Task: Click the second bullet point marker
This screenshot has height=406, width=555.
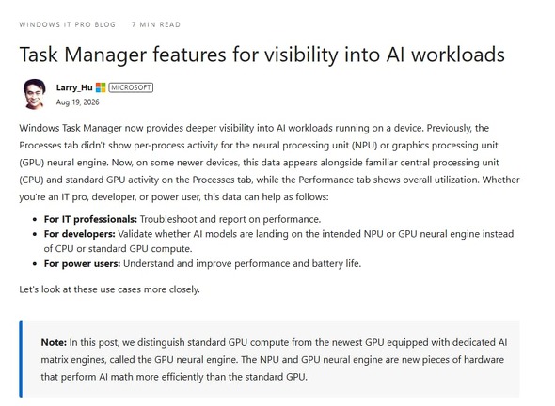Action: 34,234
